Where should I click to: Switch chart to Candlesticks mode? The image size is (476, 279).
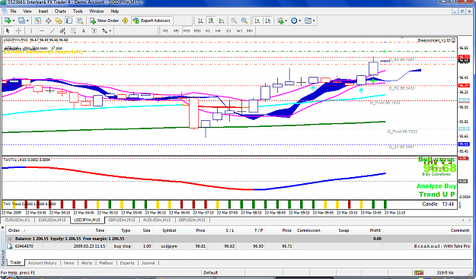pyautogui.click(x=211, y=21)
